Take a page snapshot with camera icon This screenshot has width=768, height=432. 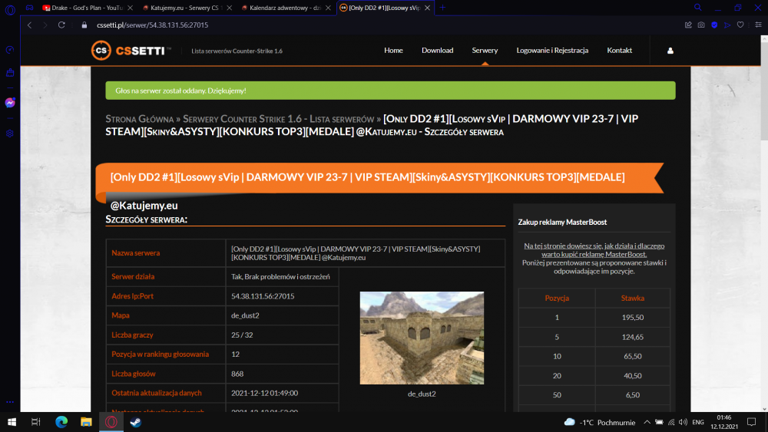[x=701, y=25]
